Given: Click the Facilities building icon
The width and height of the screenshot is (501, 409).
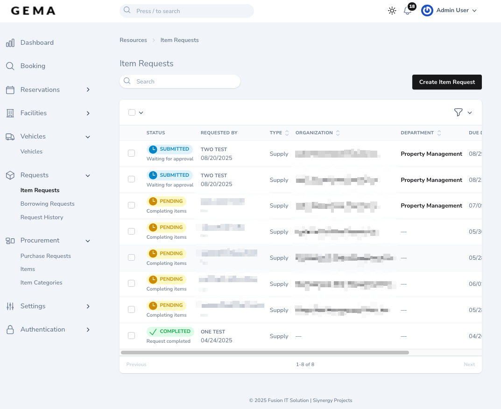Looking at the screenshot, I should [x=10, y=113].
